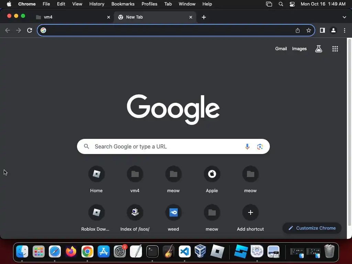Open the History menu
The width and height of the screenshot is (352, 264).
click(x=97, y=4)
